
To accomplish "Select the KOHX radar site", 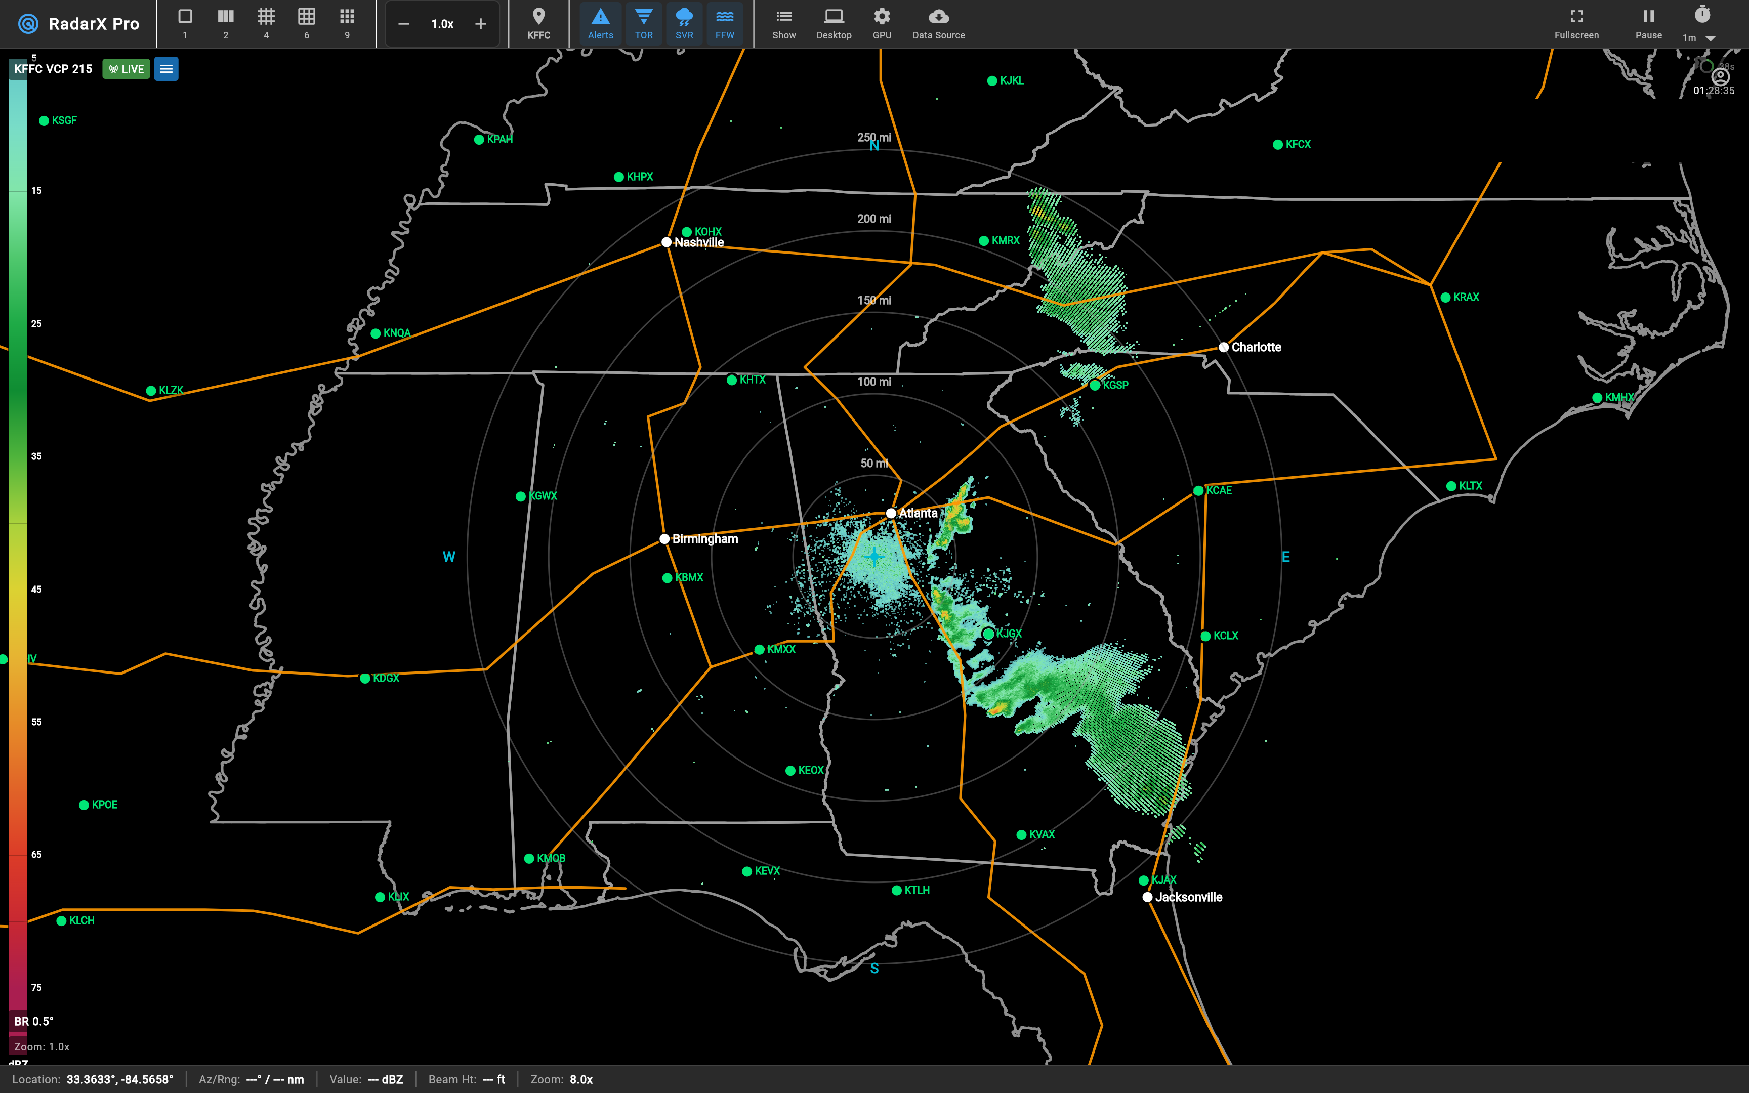I will pos(687,232).
